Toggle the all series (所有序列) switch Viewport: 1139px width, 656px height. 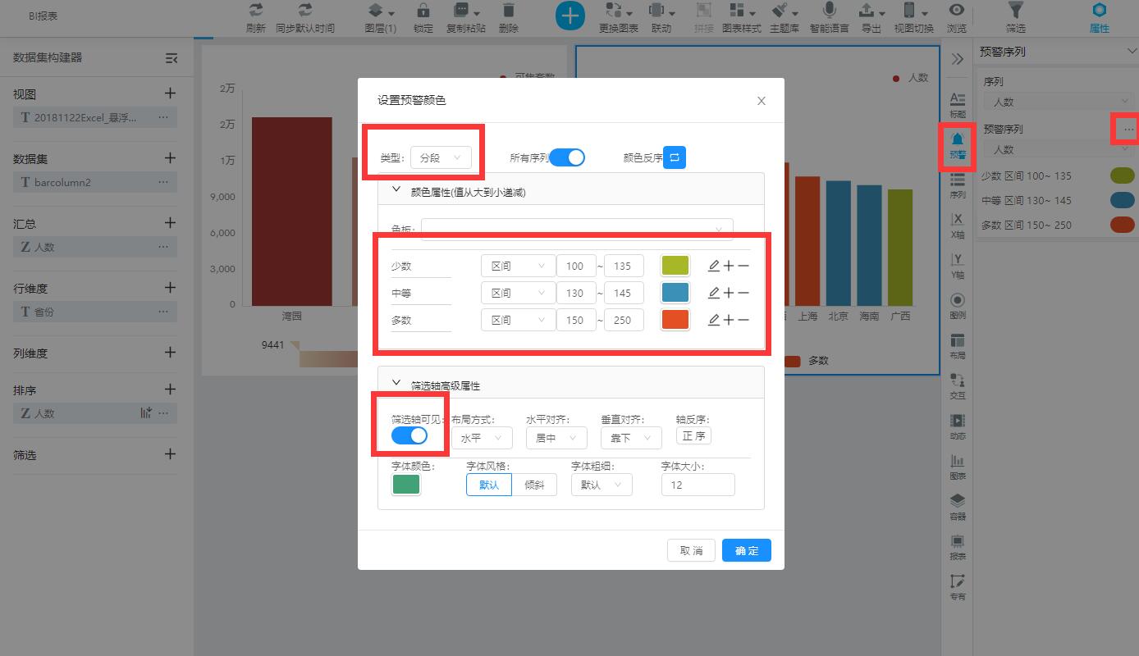coord(567,157)
